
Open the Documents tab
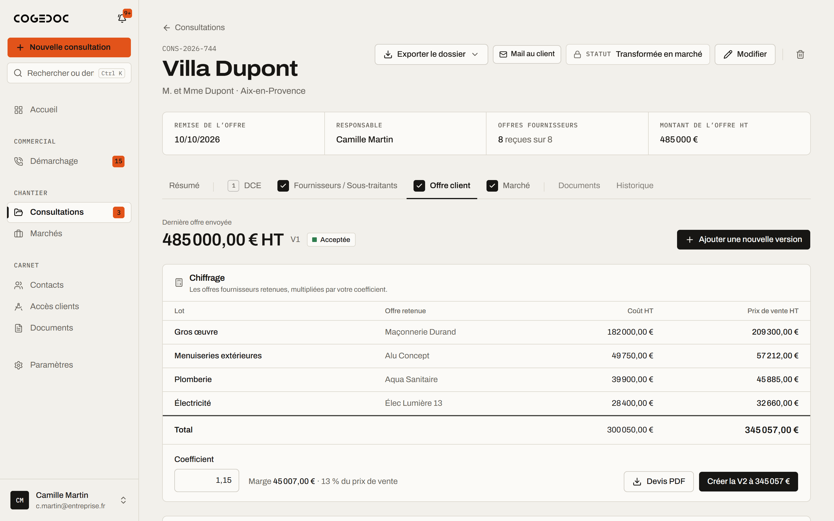pyautogui.click(x=579, y=186)
